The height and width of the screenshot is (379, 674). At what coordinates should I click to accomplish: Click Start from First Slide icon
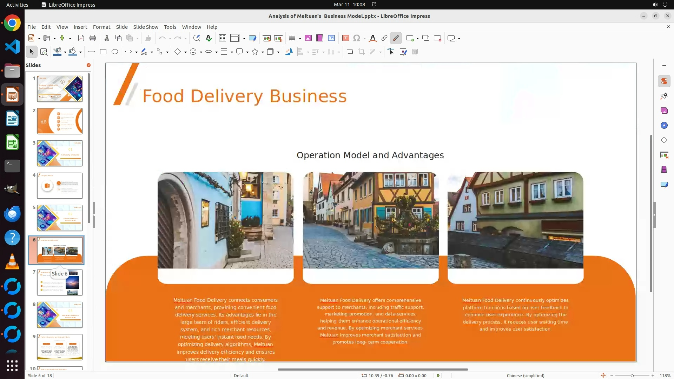267,38
